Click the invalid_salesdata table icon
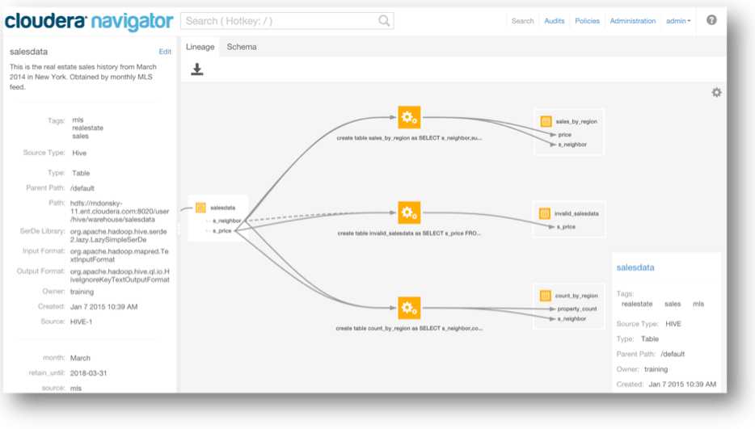Image resolution: width=755 pixels, height=429 pixels. click(545, 213)
